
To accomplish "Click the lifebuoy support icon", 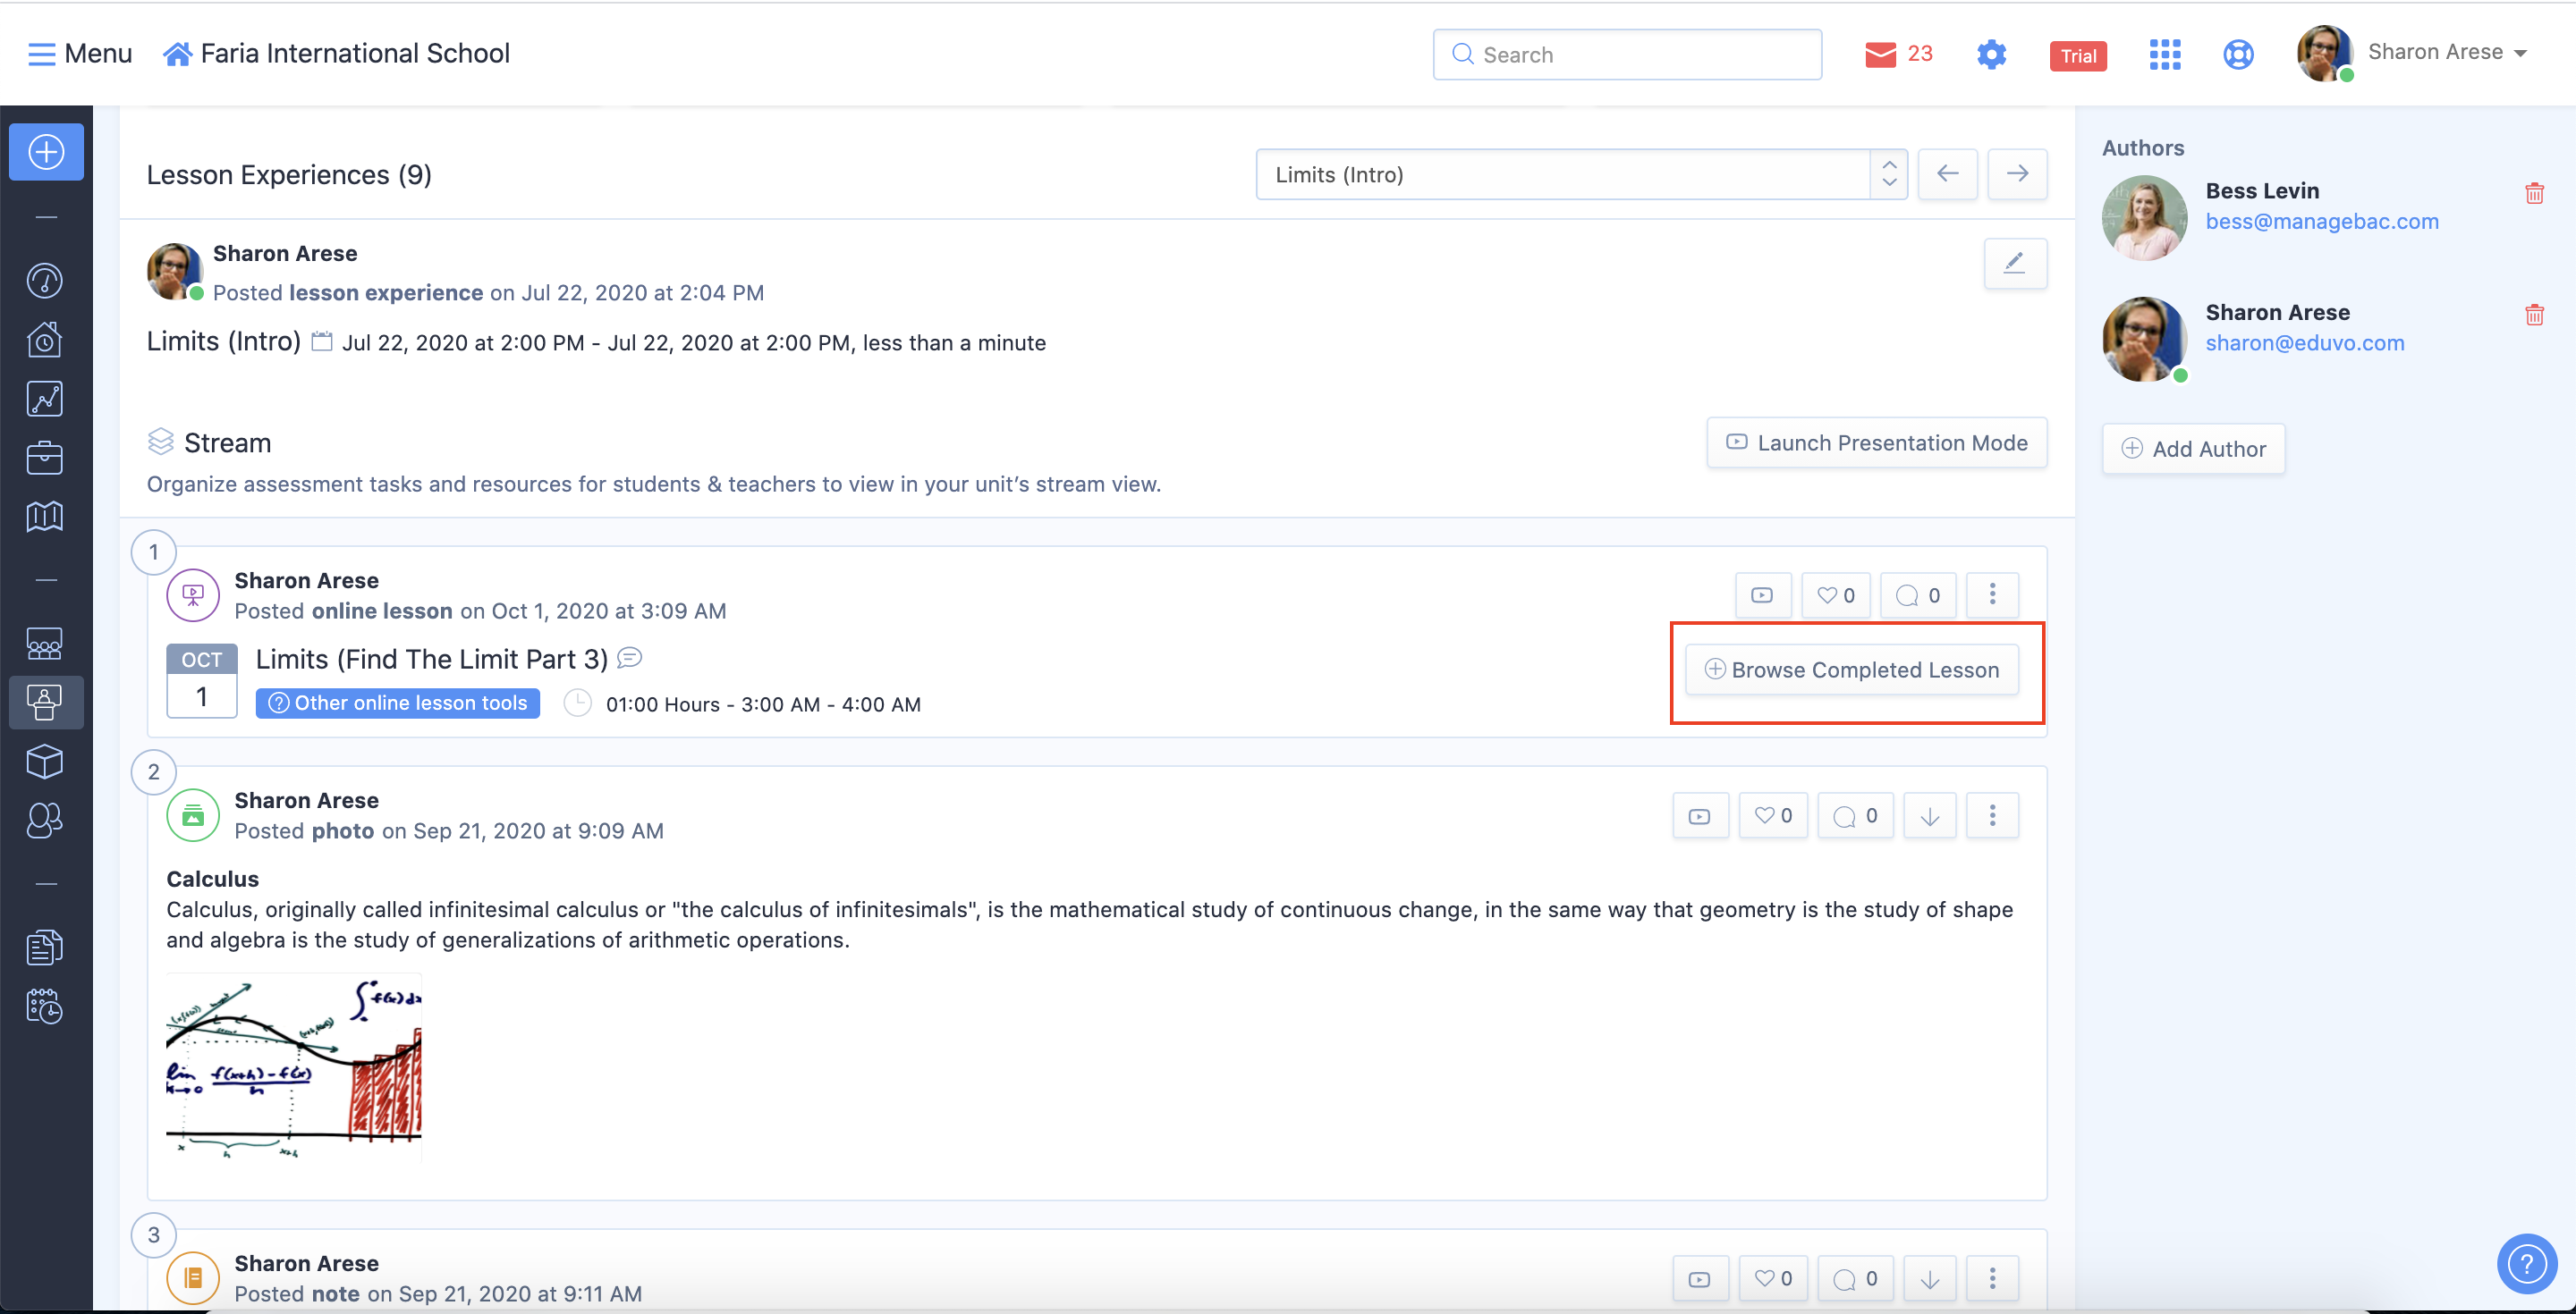I will coord(2238,54).
